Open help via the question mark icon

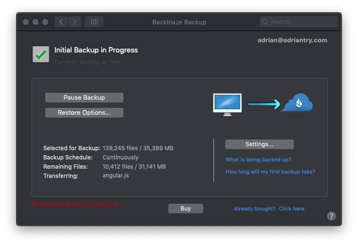click(331, 216)
